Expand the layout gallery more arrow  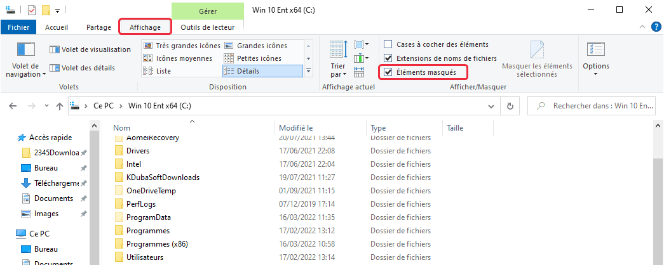point(308,70)
